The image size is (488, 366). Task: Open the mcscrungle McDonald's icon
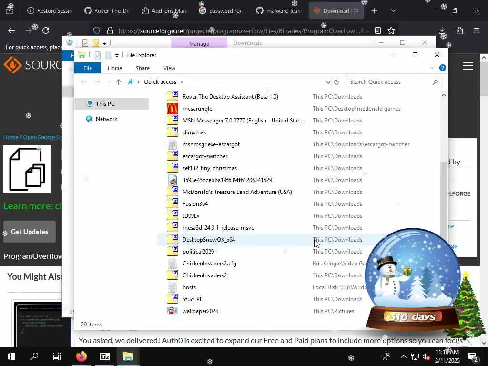tap(173, 109)
